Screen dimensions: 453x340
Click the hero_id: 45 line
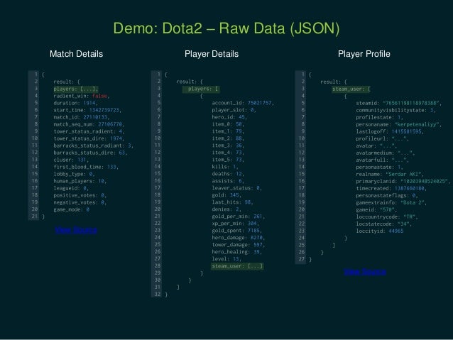[229, 117]
